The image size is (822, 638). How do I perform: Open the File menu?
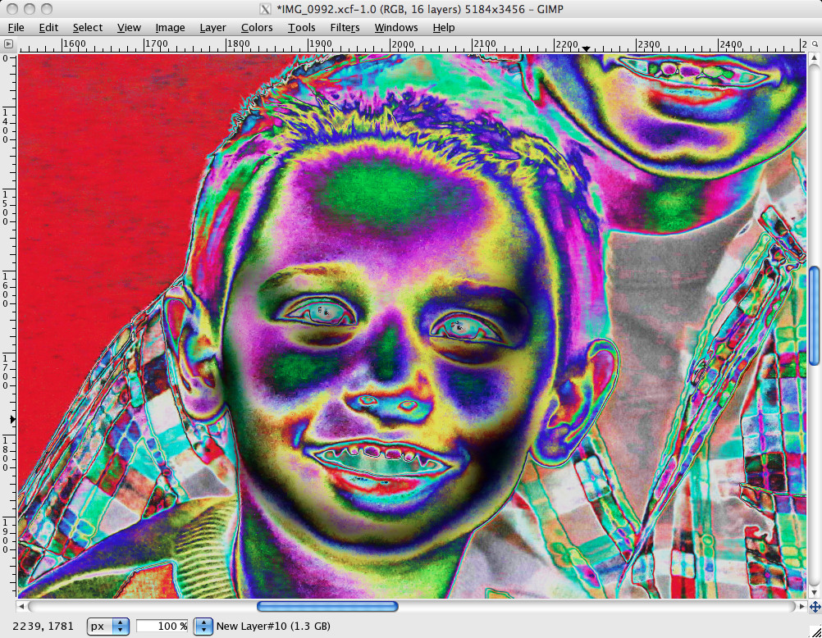click(x=16, y=27)
